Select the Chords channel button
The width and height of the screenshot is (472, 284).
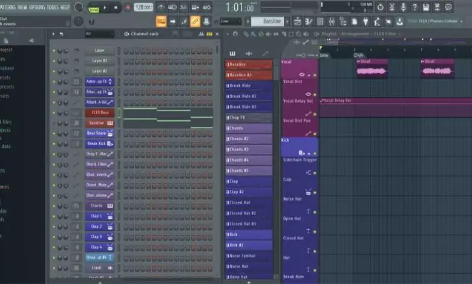(100, 206)
